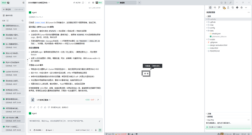
Task: Open the search icon in right panel
Action: 215,8
